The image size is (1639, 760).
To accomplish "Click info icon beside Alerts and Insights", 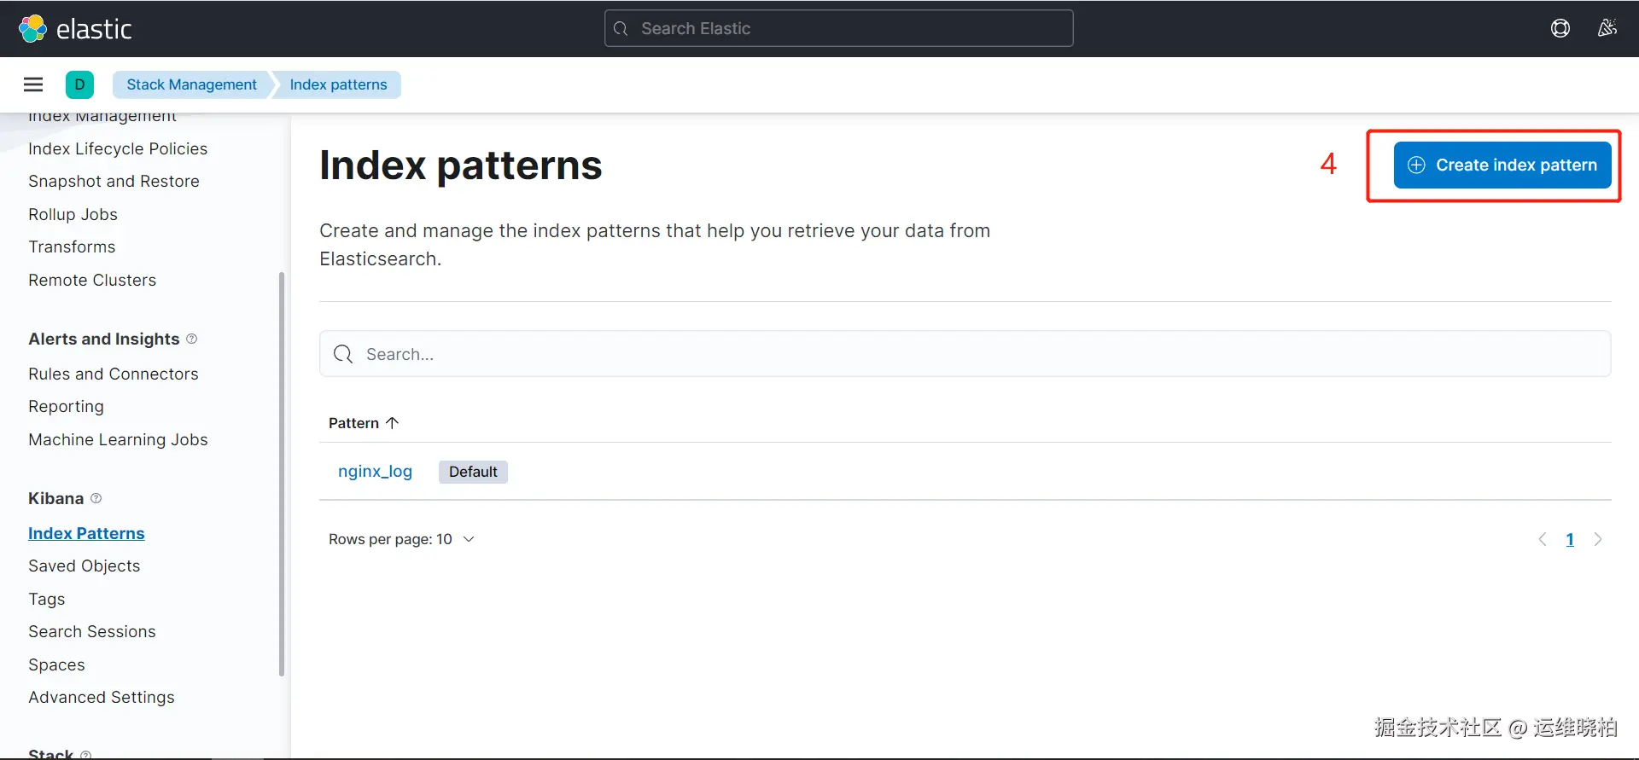I will (192, 339).
